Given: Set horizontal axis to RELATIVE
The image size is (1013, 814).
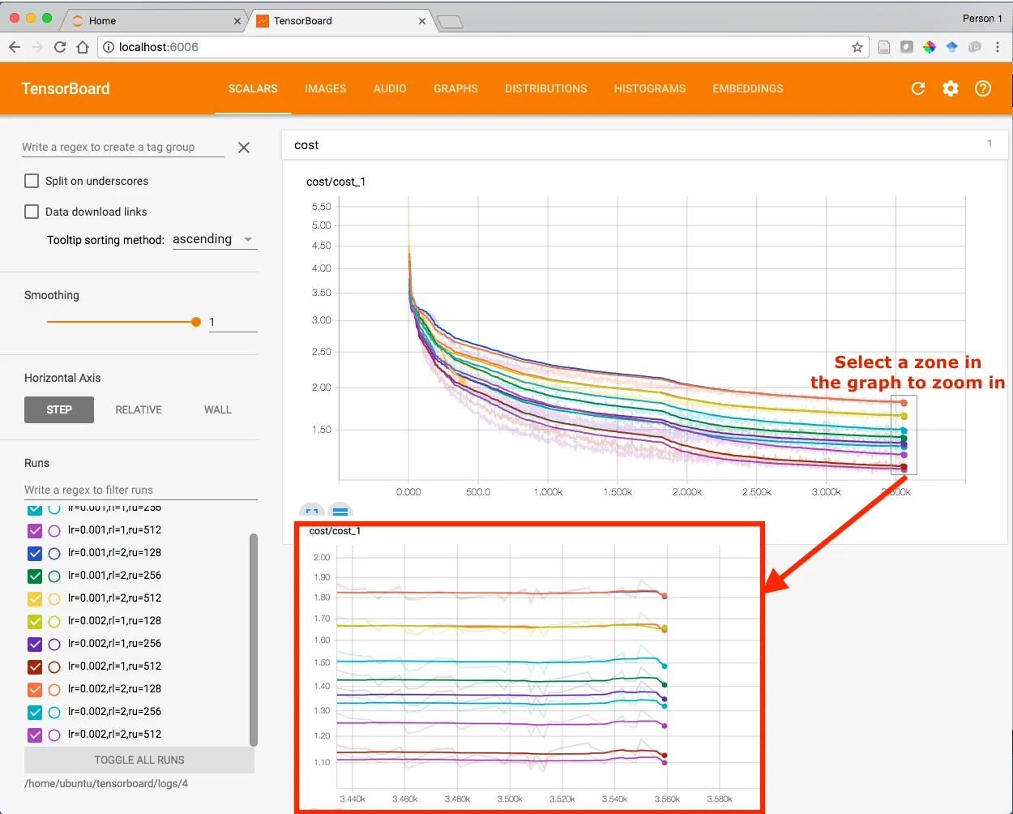Looking at the screenshot, I should pyautogui.click(x=139, y=409).
